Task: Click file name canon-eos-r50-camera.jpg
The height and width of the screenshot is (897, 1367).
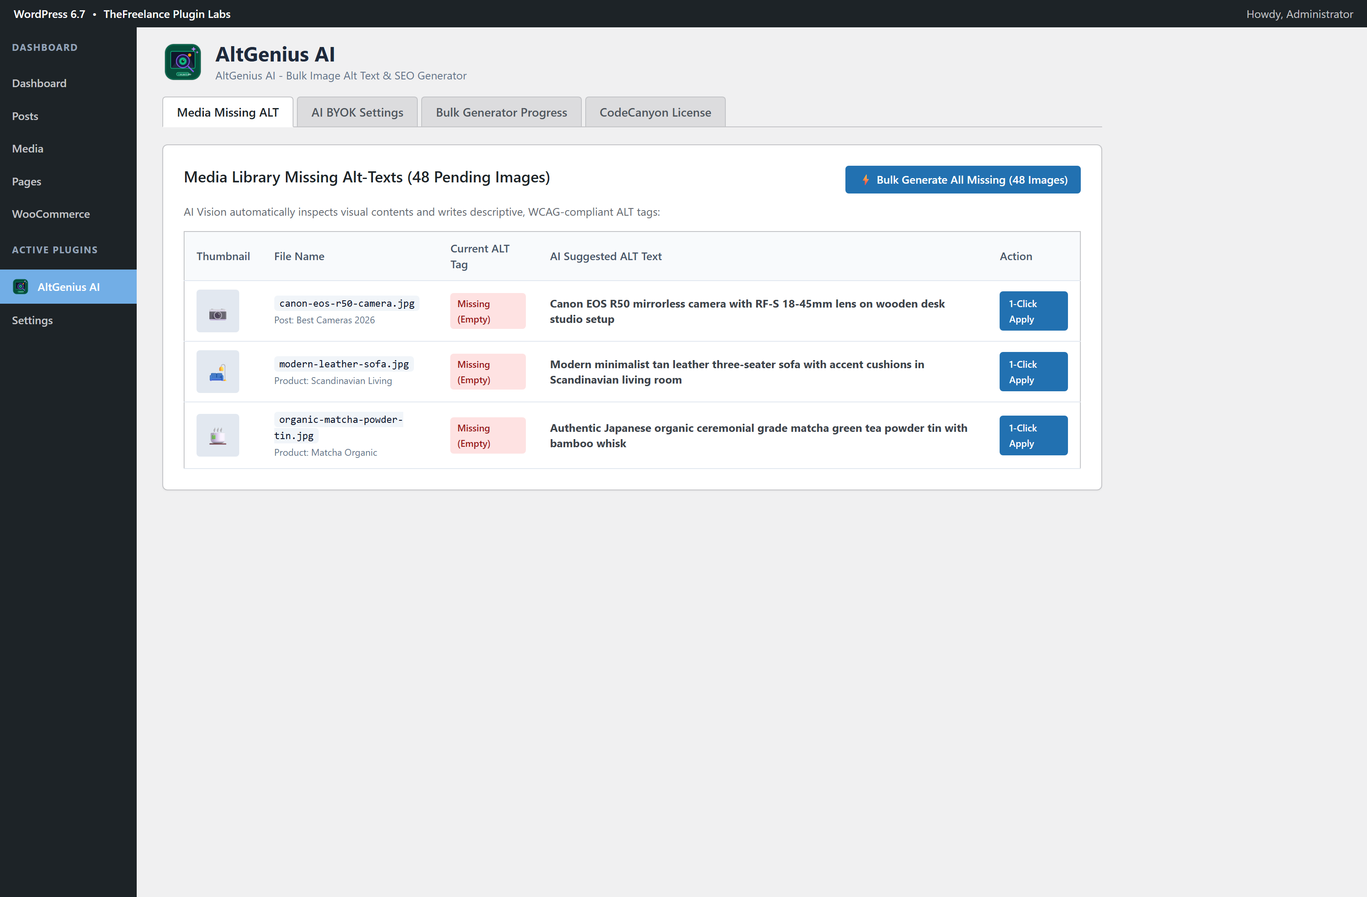Action: click(x=347, y=303)
